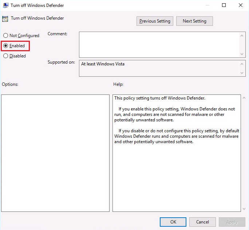Click up arrow in Supported on box

tap(243, 64)
